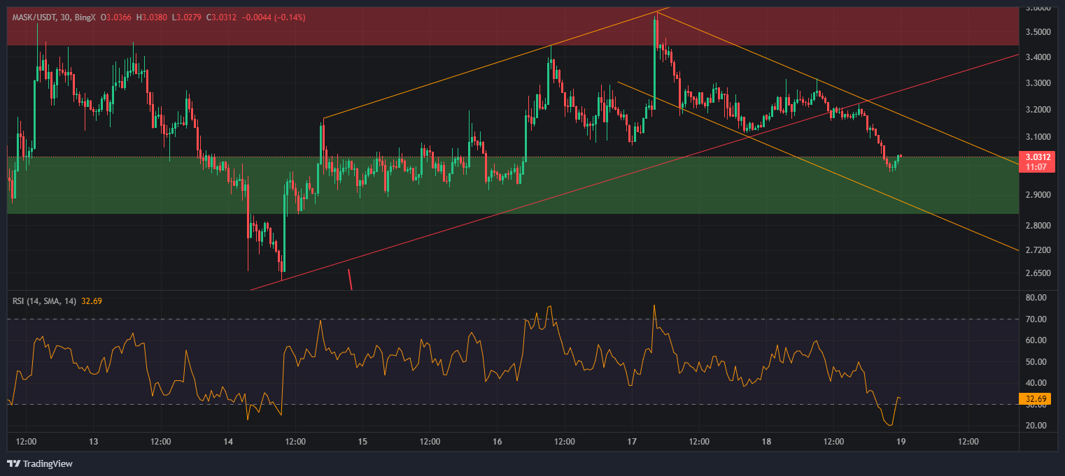Click the 60.00 RSI scale label
This screenshot has height=476, width=1065.
1036,340
